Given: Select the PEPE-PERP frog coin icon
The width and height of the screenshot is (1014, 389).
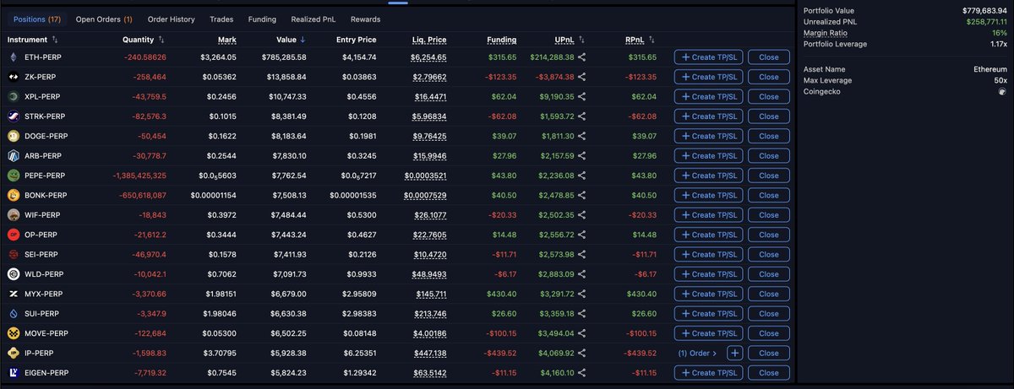Looking at the screenshot, I should 14,176.
